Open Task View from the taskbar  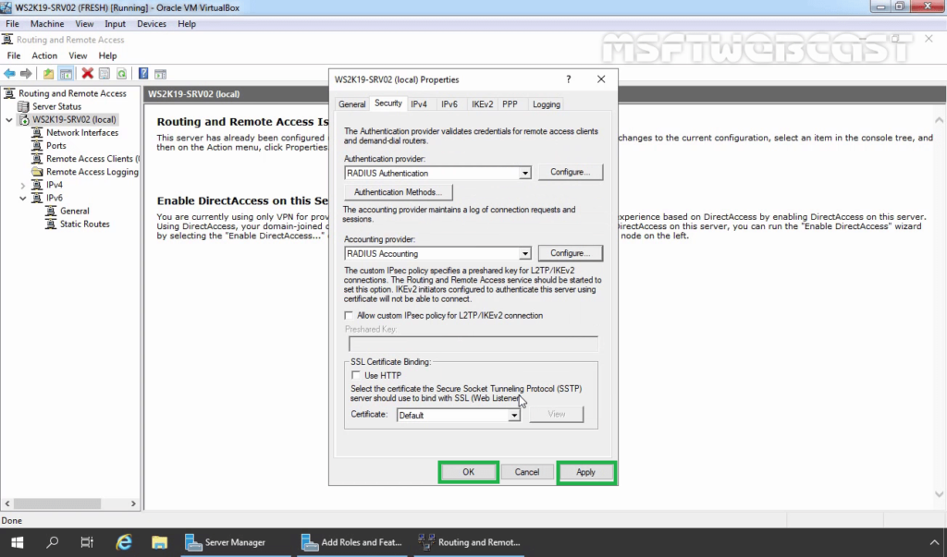87,542
